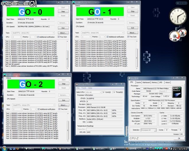This screenshot has height=151, width=189.
Task: Toggle Additional notification in GO - 2 window
Action: pyautogui.click(x=46, y=109)
